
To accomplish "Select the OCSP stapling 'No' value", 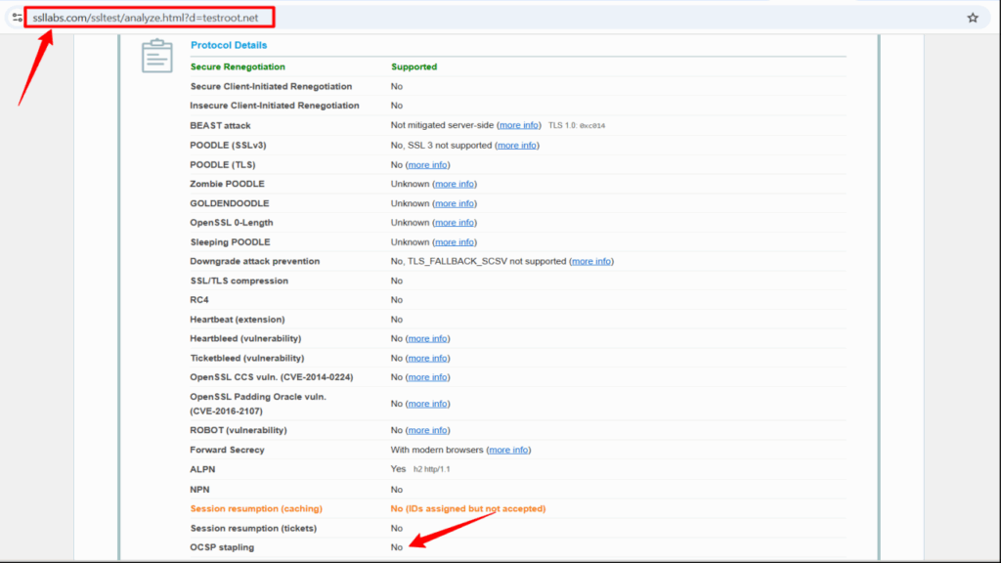I will pos(397,547).
